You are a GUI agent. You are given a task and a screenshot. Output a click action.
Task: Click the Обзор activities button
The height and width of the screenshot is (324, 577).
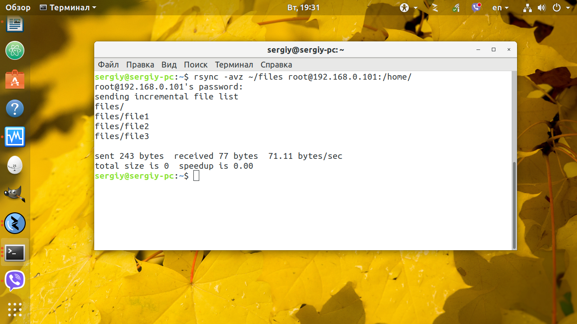click(18, 8)
